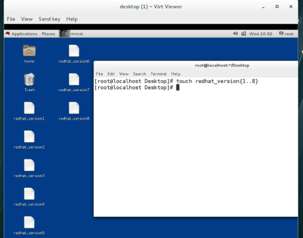Click the Wed 10:32 clock
The width and height of the screenshot is (303, 238).
click(261, 34)
